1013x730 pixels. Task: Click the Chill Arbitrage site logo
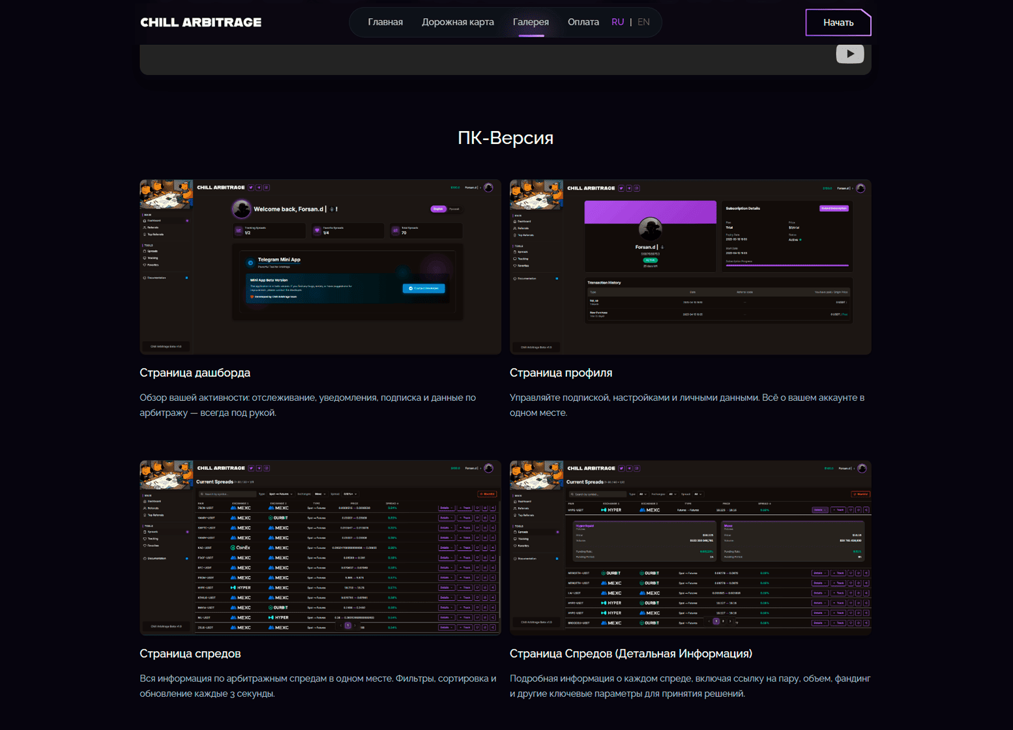tap(201, 22)
